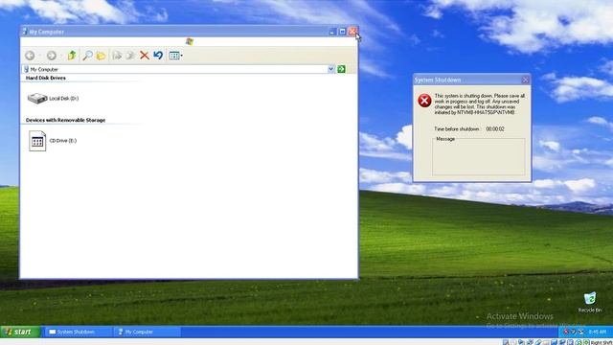Screen dimensions: 613x345
Task: Click the Time before shutdown label
Action: [x=457, y=129]
